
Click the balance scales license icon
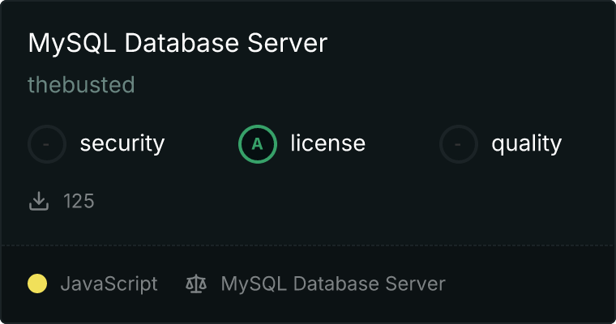coord(195,284)
